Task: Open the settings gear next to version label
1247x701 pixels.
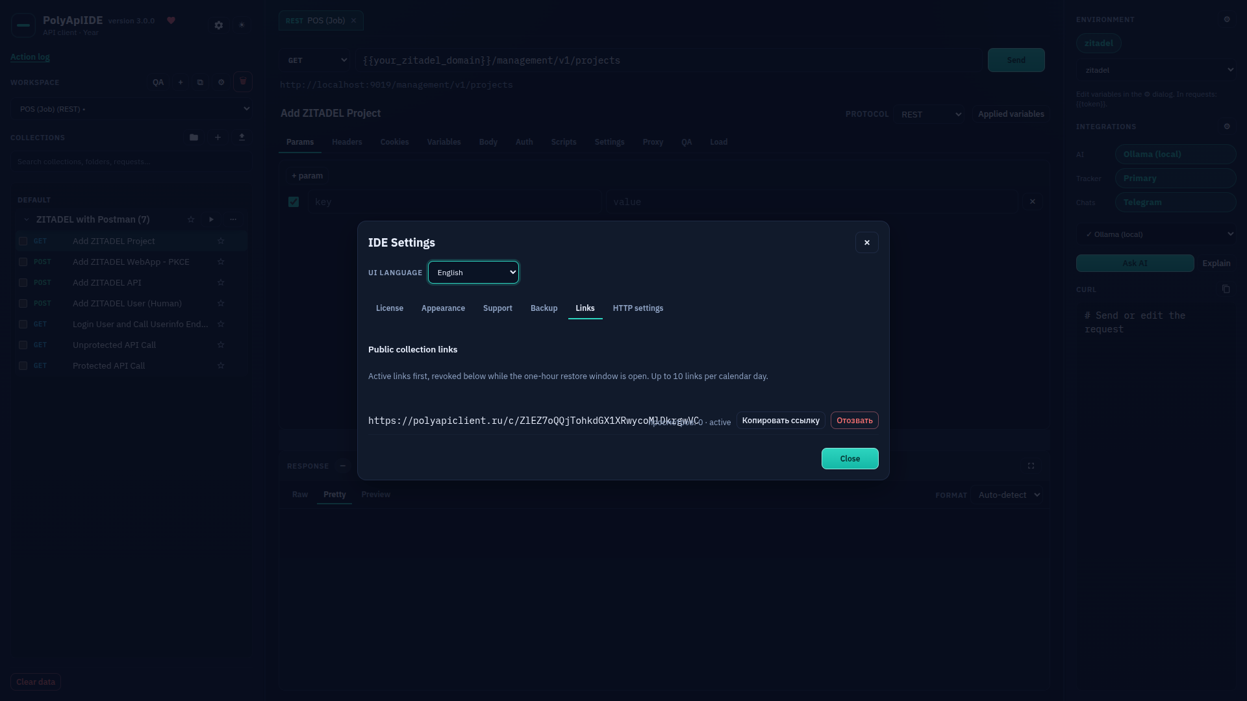Action: pos(219,25)
